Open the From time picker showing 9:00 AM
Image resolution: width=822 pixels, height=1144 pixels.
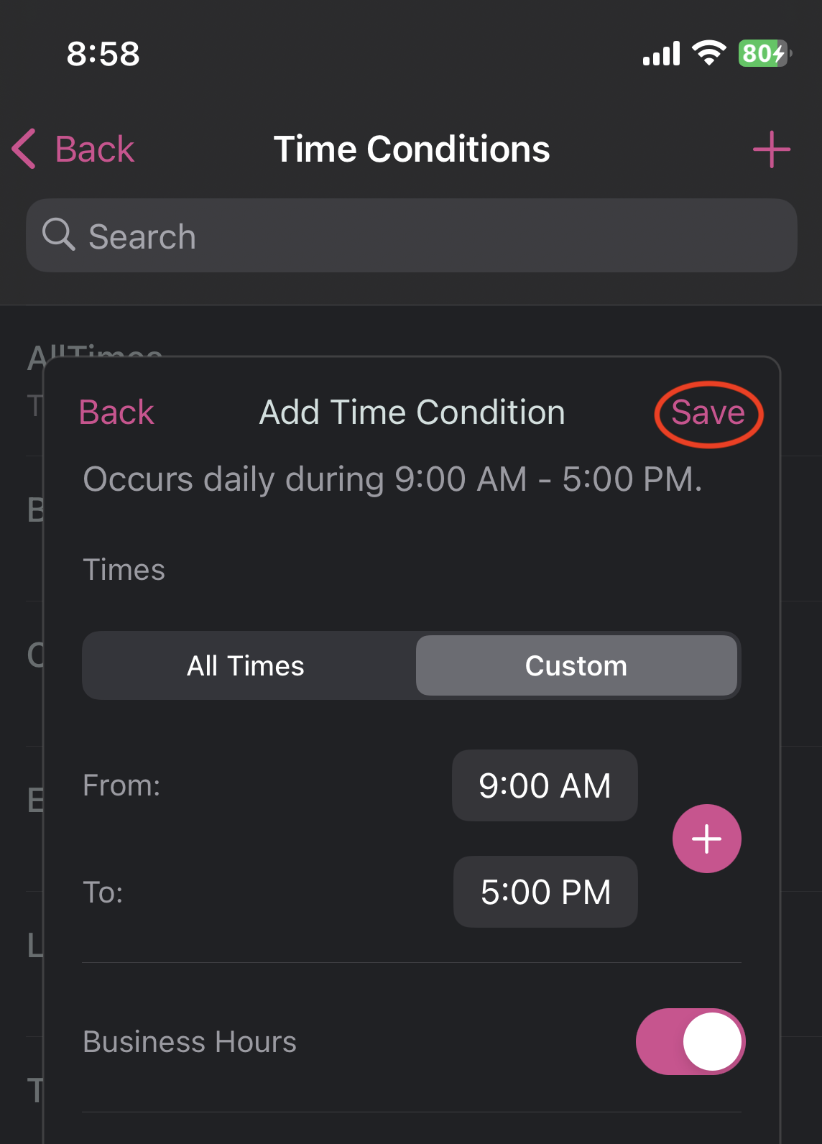tap(544, 785)
